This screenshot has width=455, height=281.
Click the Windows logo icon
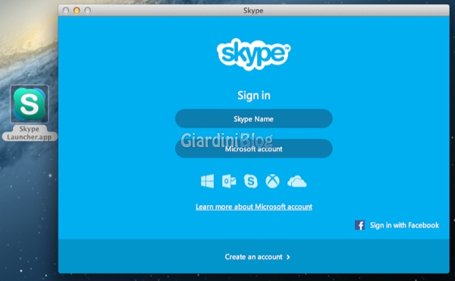point(208,182)
